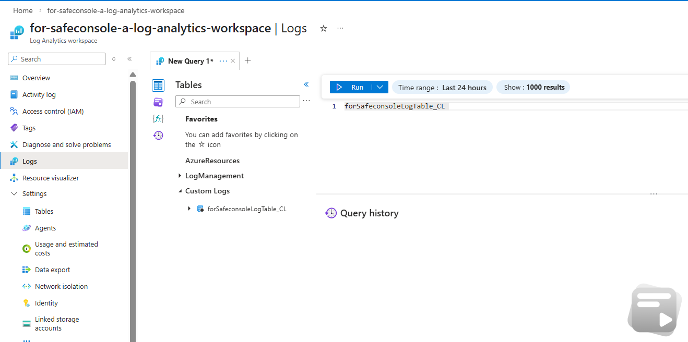Click the AzureResources heading in Tables panel
Screen dimensions: 688x342
[212, 161]
